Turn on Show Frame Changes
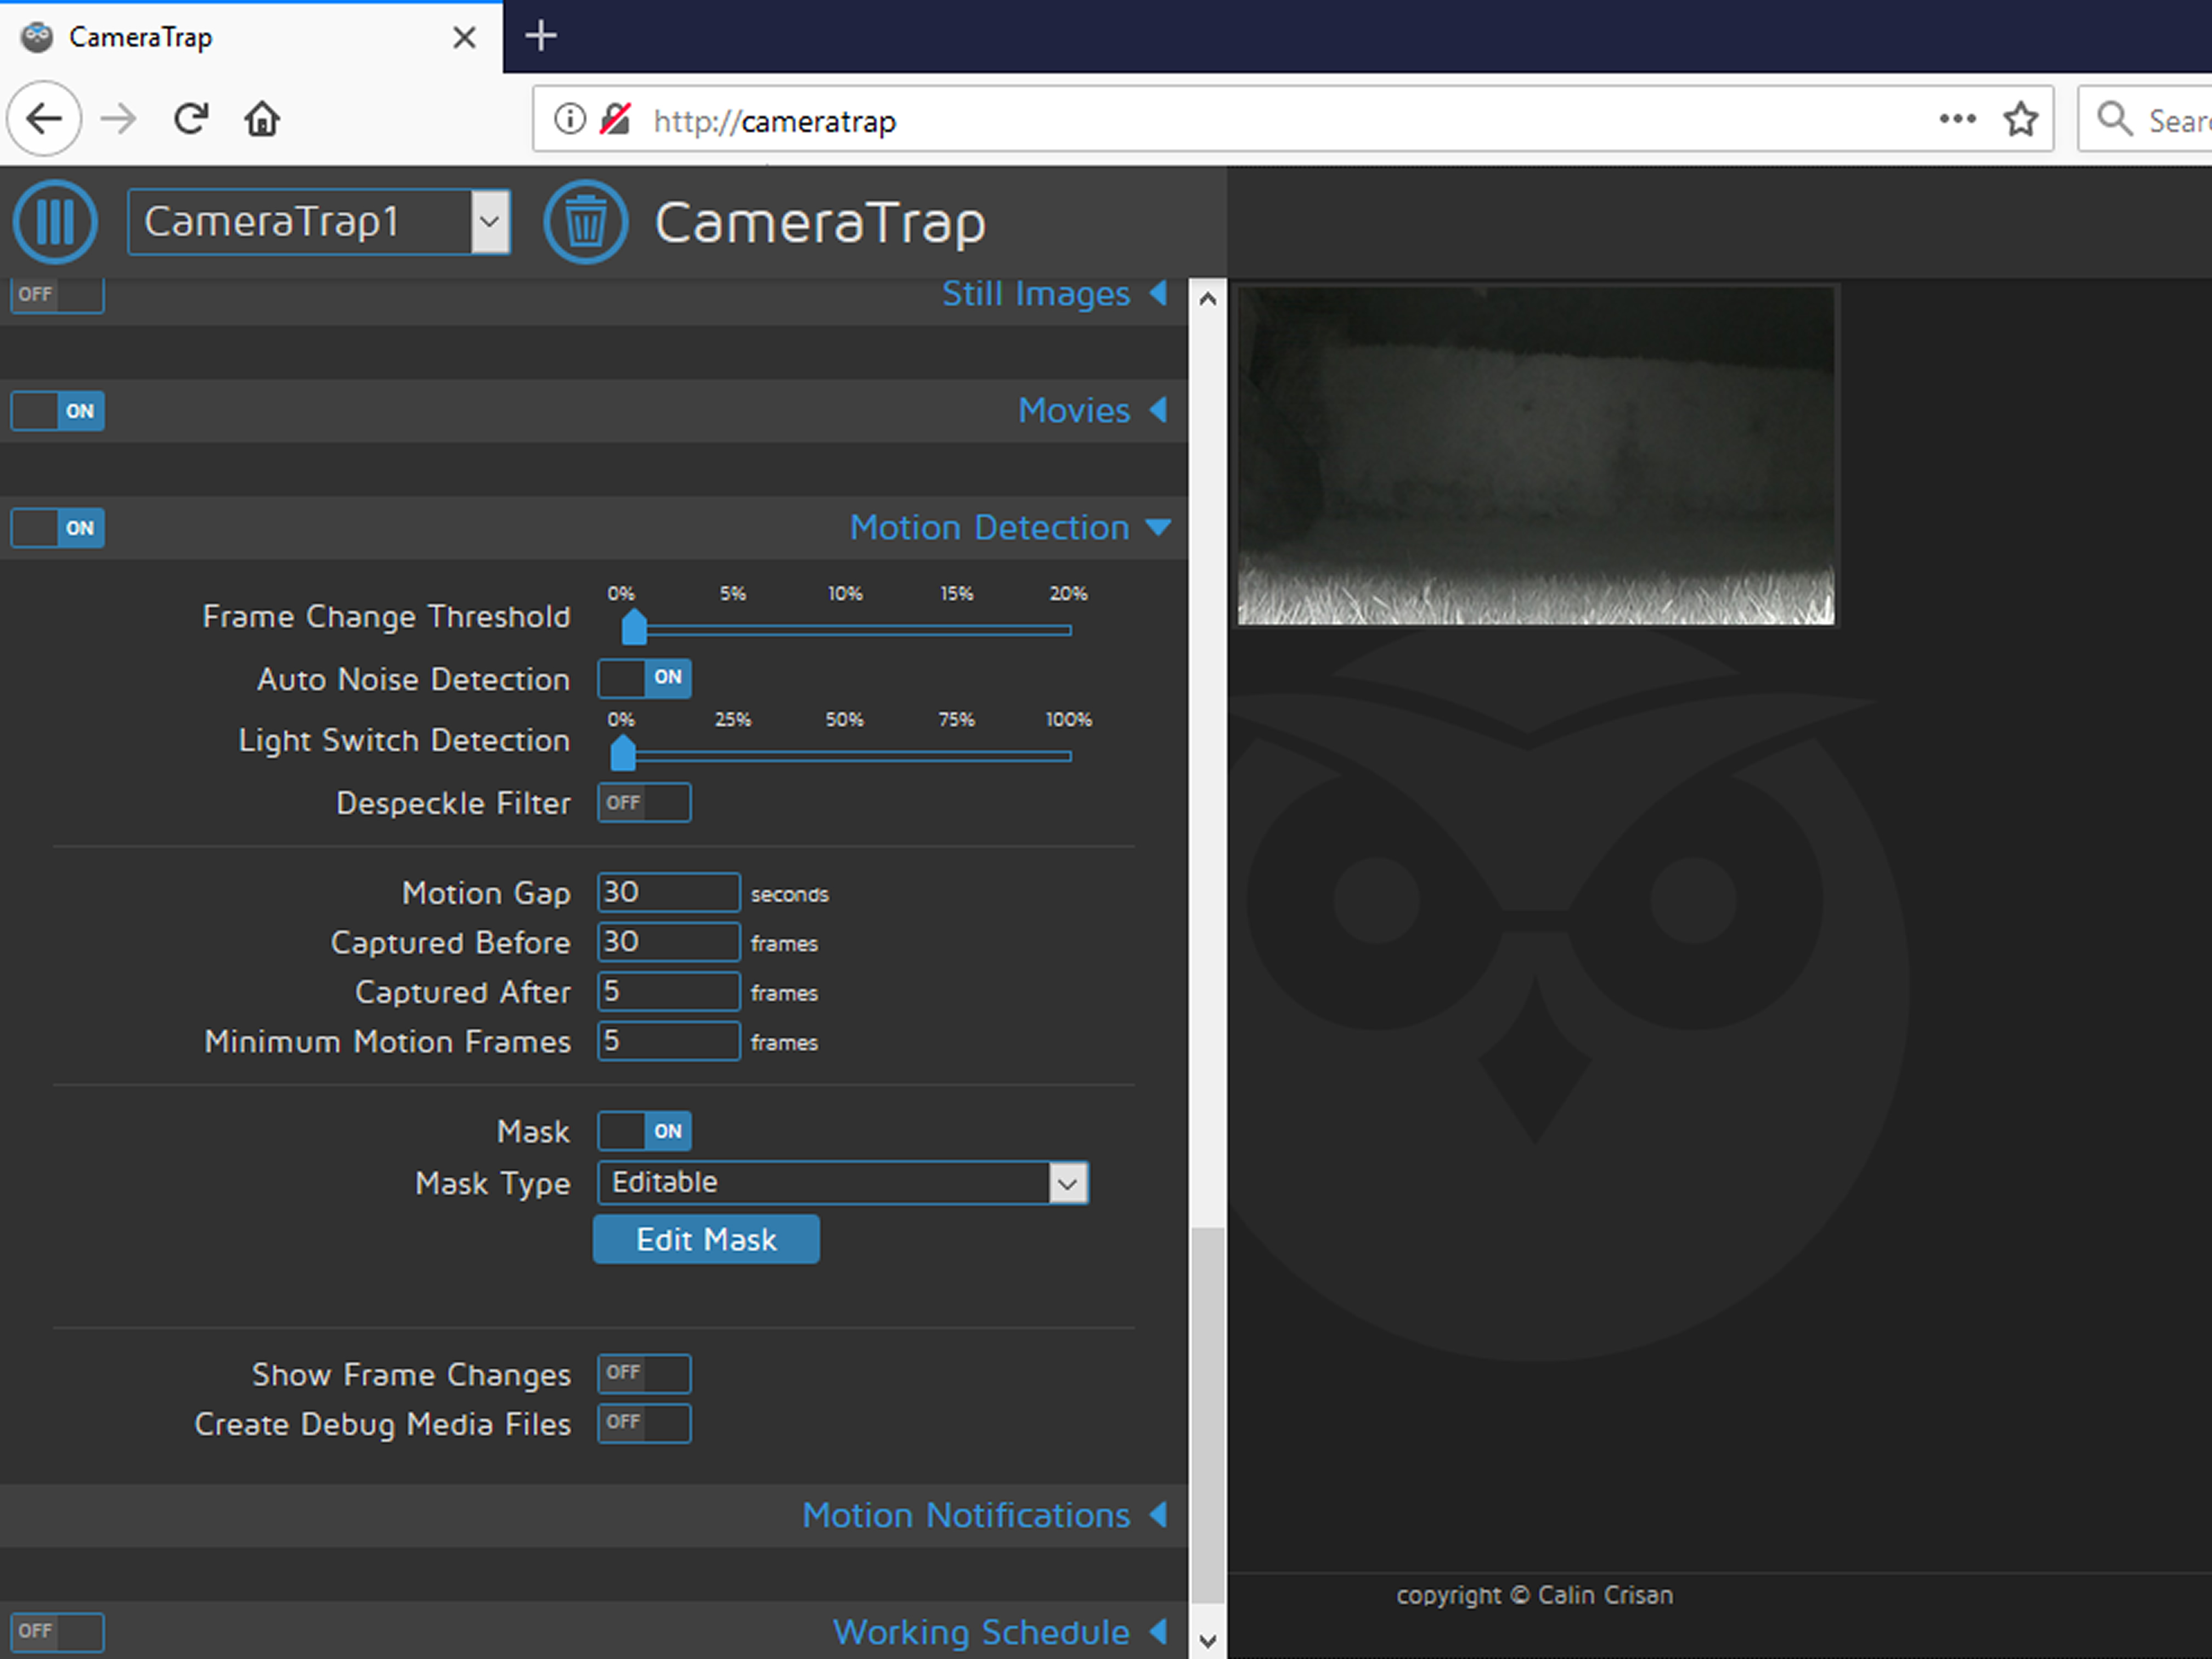 [645, 1373]
